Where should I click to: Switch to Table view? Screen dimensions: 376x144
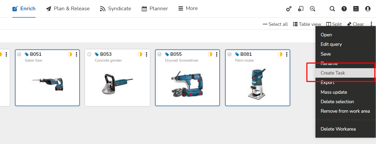click(307, 24)
